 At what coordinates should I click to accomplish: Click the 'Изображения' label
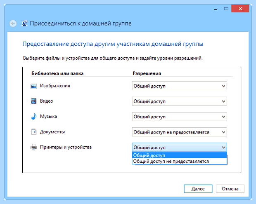click(55, 86)
